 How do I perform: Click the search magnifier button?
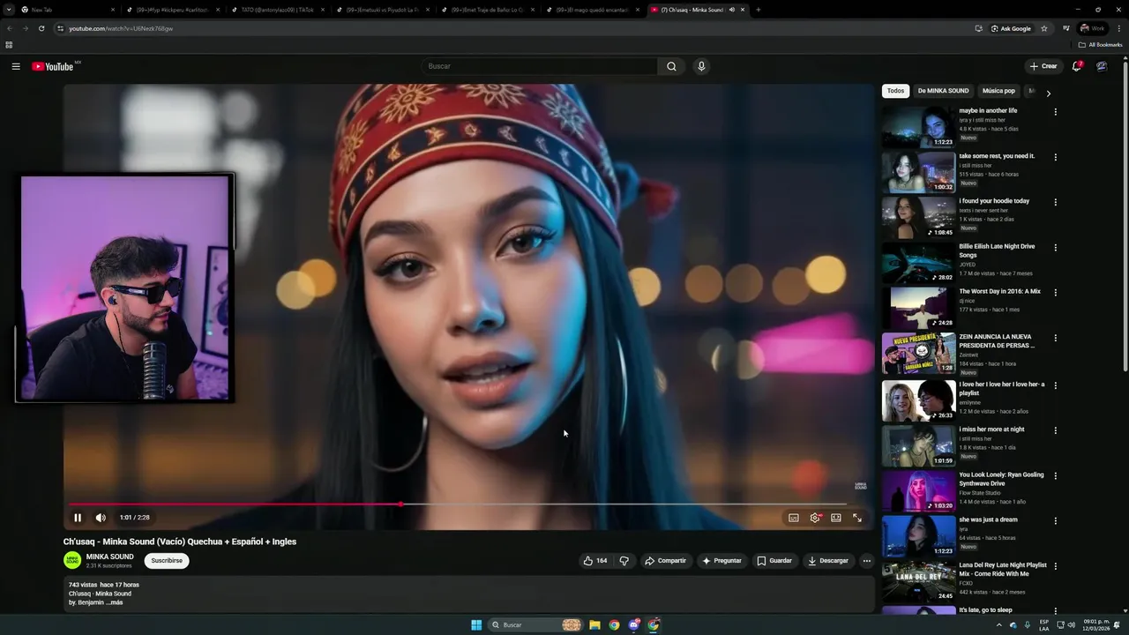[x=671, y=66]
